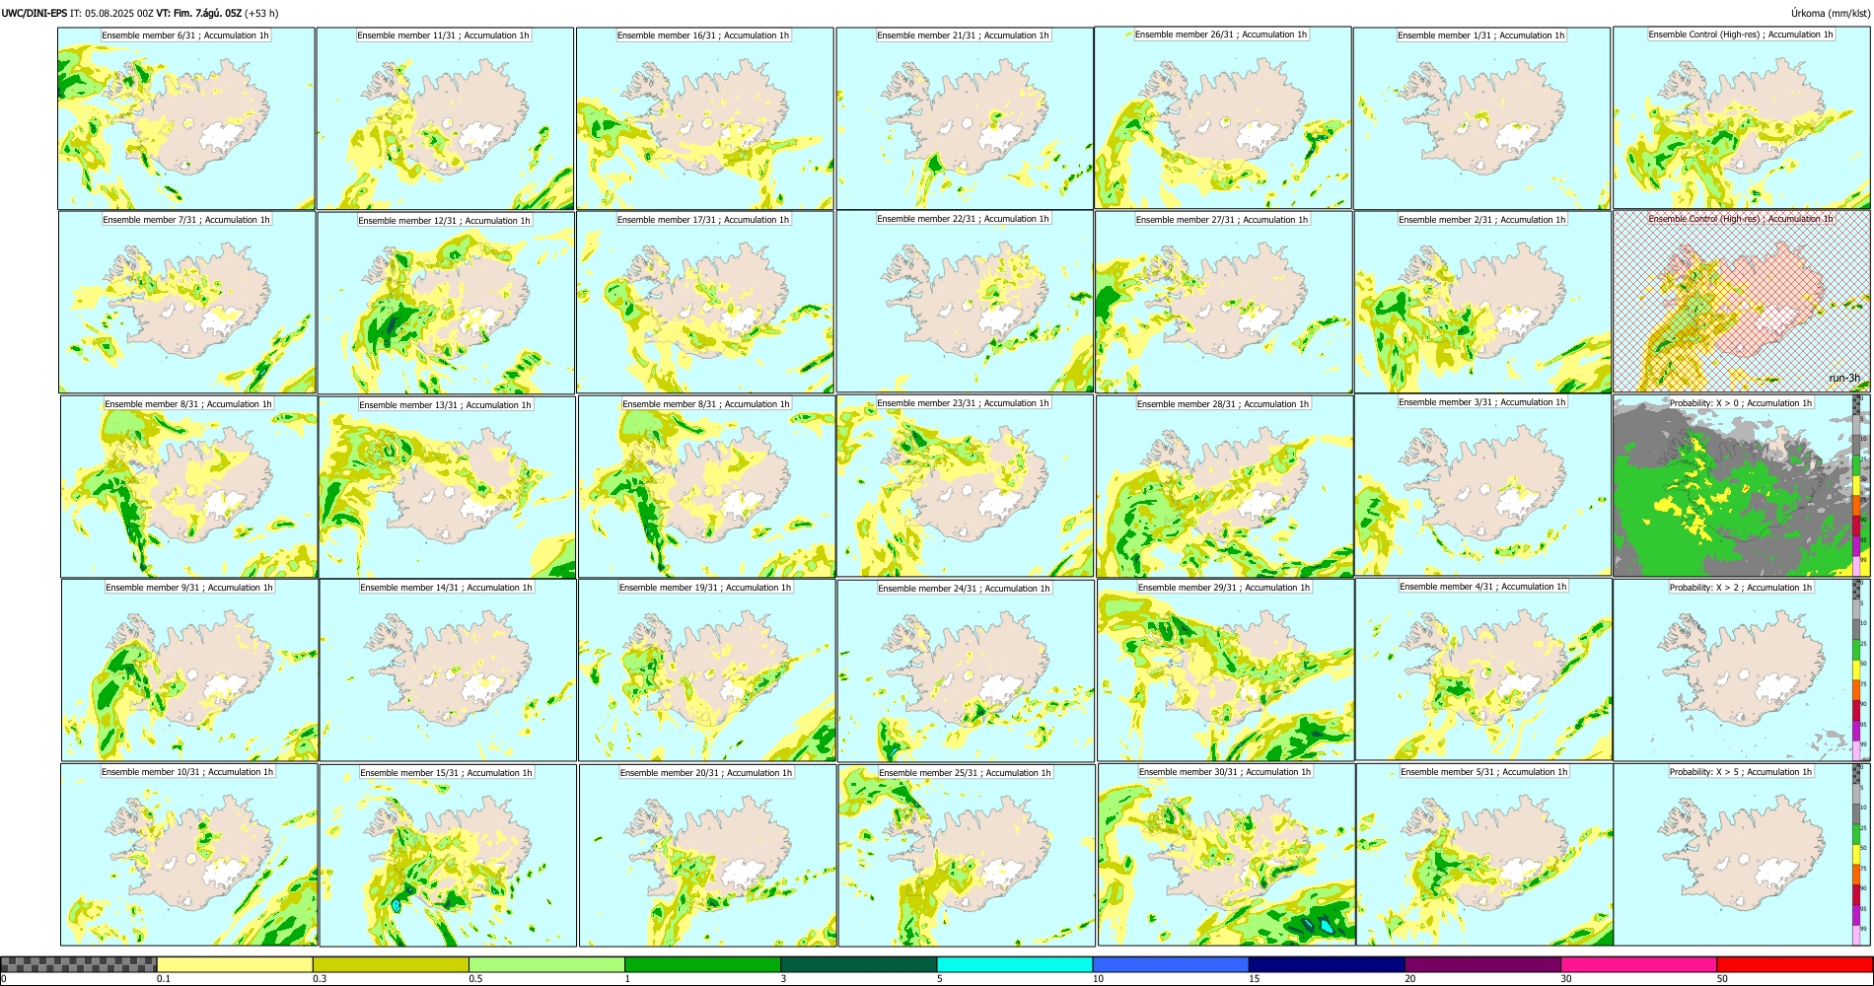Click the 'run-3h' label on the Control map
Viewport: 1874px width, 986px height.
tap(1843, 379)
